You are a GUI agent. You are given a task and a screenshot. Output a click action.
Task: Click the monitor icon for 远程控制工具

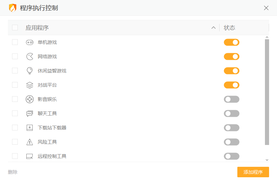pyautogui.click(x=30, y=156)
